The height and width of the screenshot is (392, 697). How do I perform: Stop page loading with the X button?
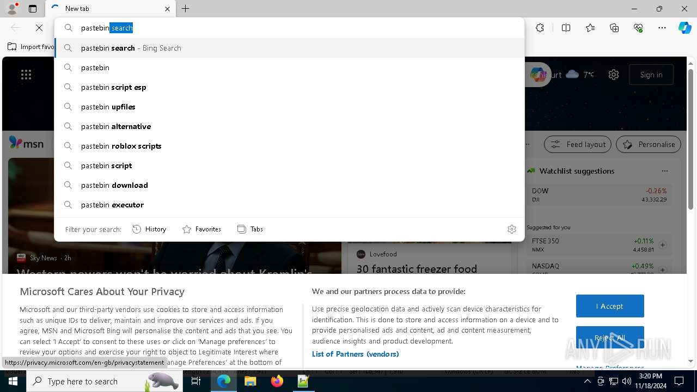[x=39, y=28]
